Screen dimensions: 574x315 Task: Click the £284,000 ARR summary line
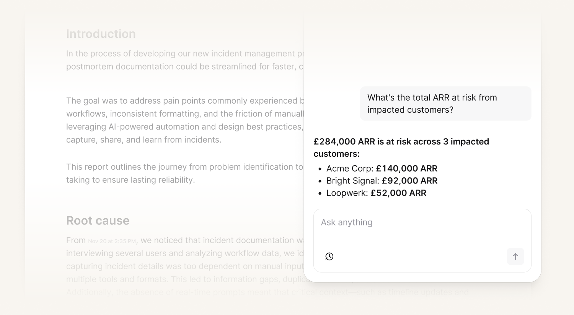pos(401,148)
